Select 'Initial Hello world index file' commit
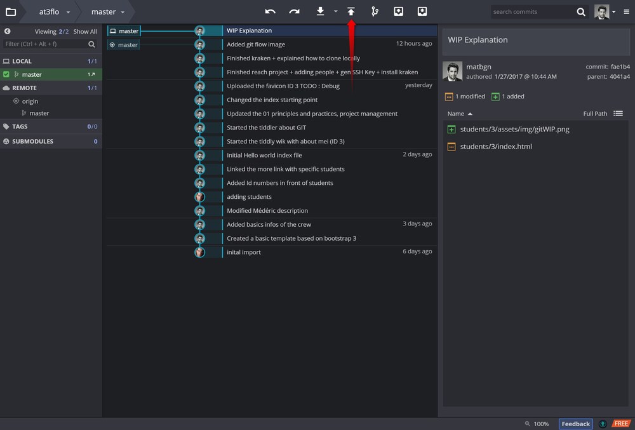635x430 pixels. point(330,155)
